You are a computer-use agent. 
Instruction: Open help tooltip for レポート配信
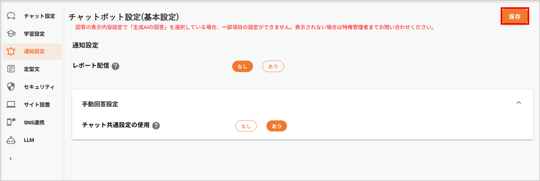116,66
